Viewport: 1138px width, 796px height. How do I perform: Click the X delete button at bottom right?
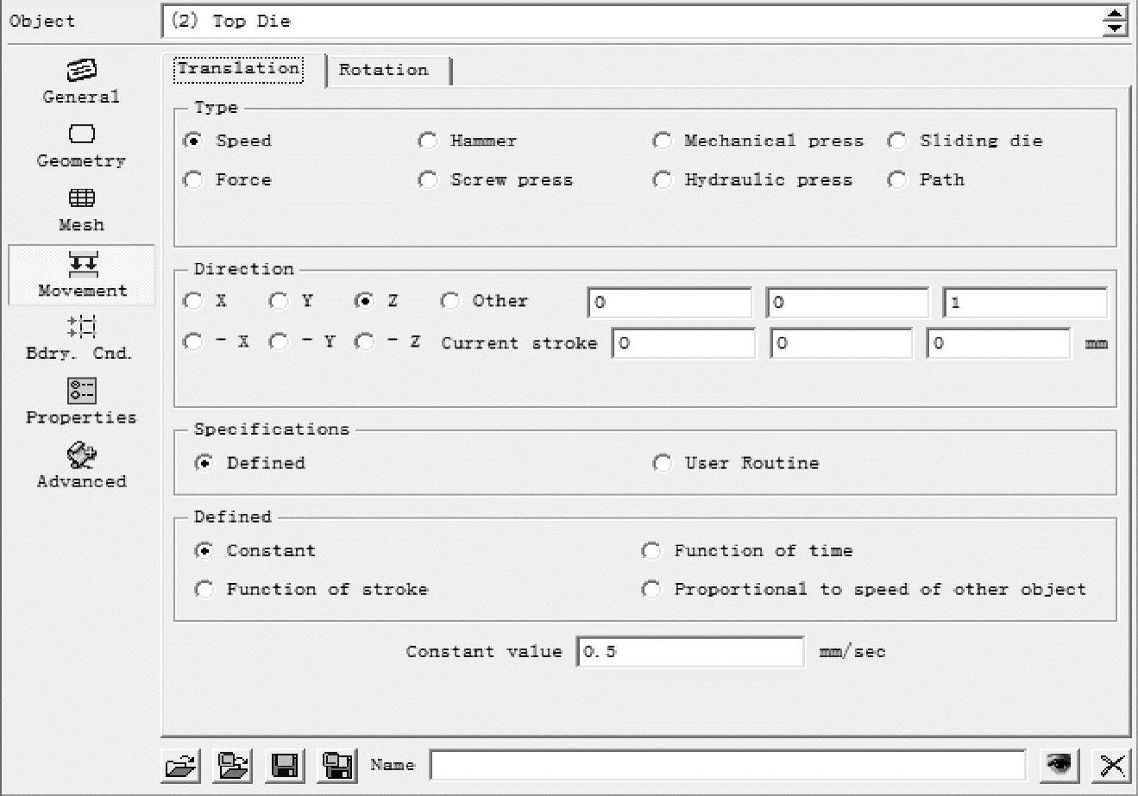[1112, 765]
